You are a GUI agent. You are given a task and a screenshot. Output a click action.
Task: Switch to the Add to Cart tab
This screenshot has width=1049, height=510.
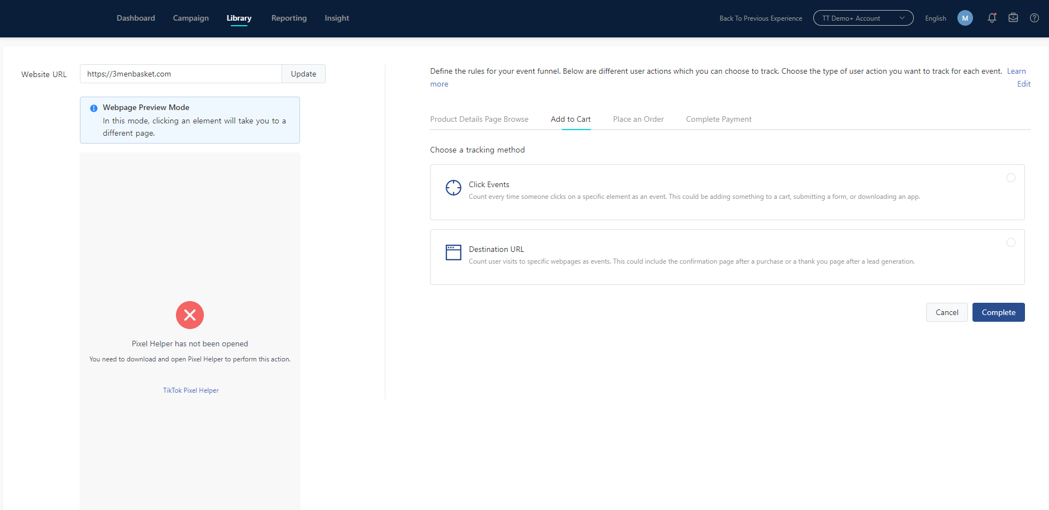click(x=571, y=119)
